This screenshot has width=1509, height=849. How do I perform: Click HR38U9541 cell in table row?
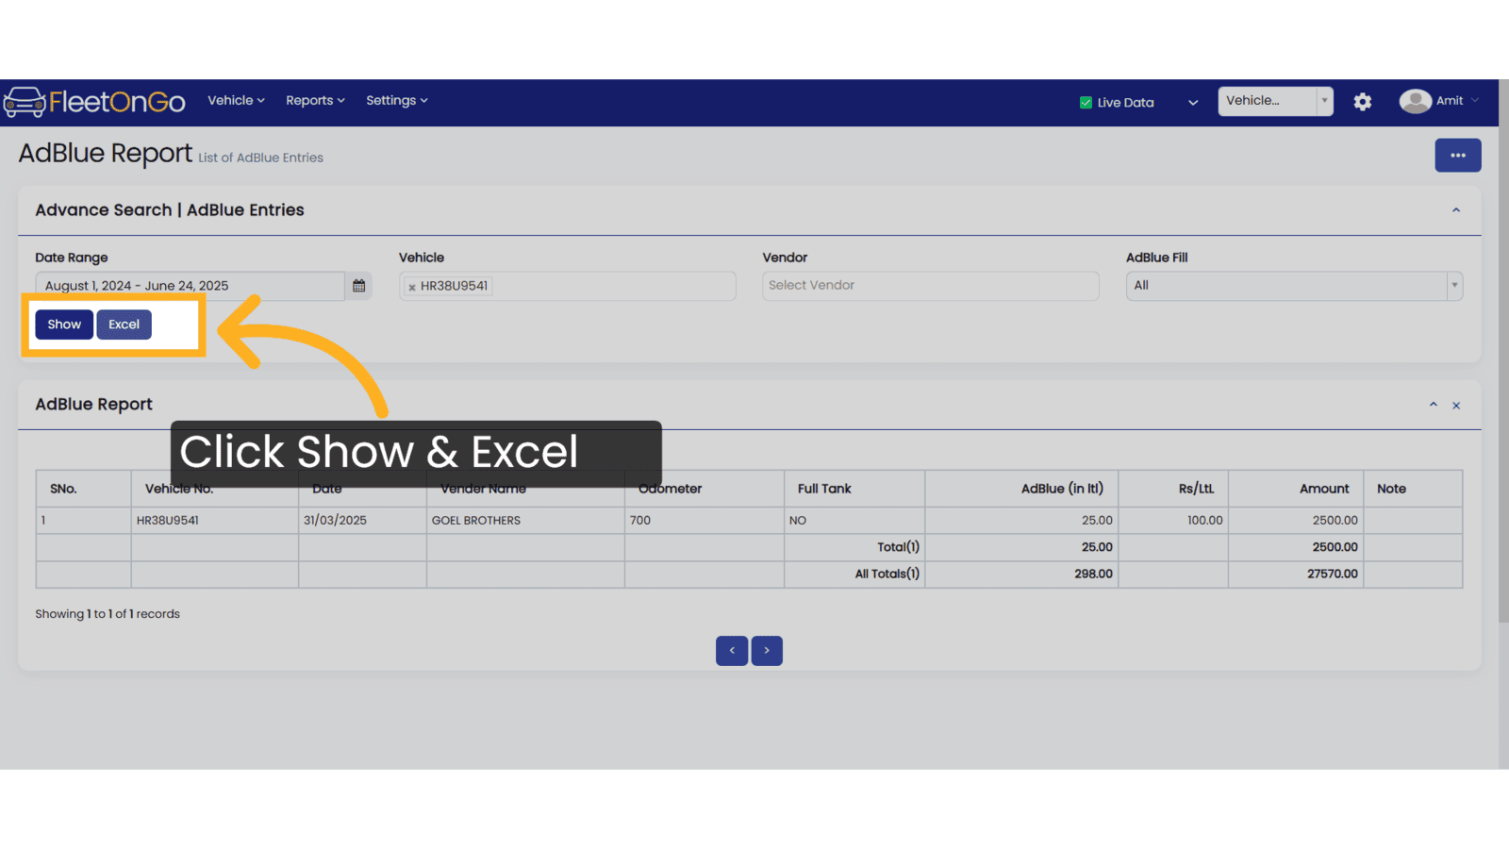[x=215, y=521]
